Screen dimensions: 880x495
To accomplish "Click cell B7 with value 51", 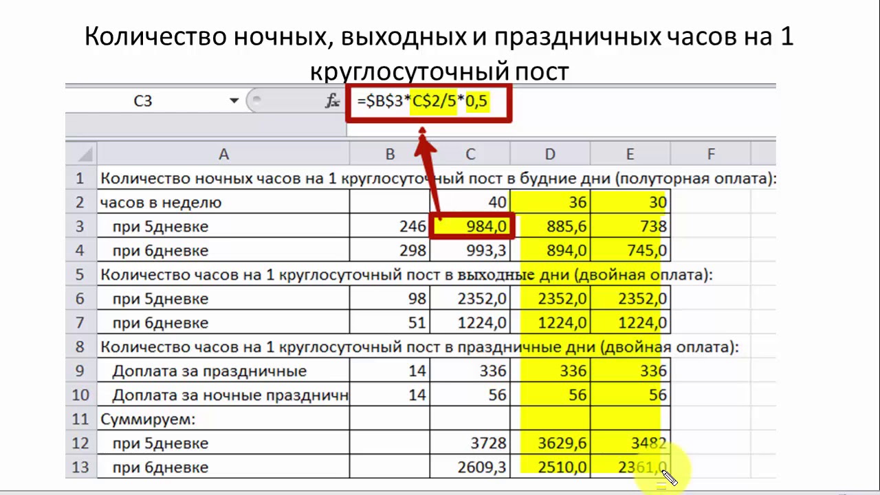I will tap(390, 322).
